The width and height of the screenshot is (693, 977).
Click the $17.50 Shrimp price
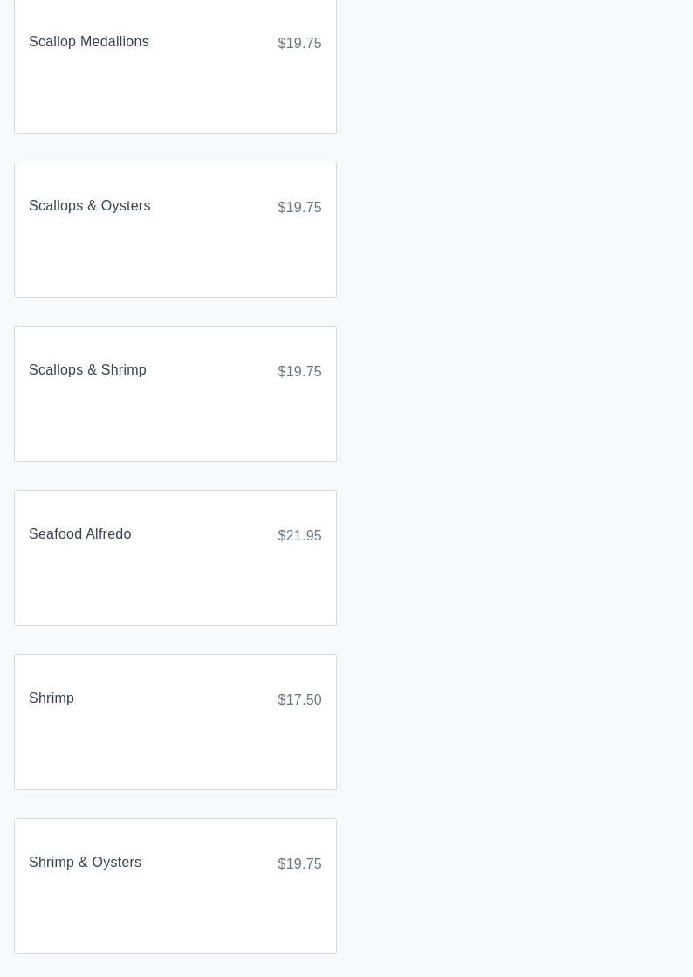(x=299, y=700)
